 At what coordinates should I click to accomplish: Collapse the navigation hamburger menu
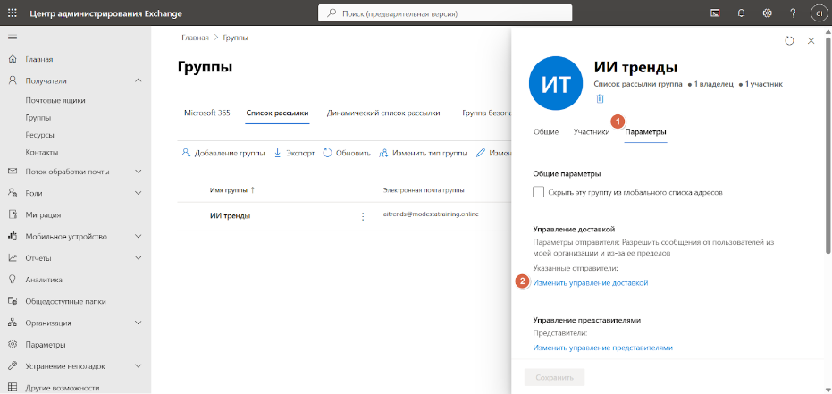pyautogui.click(x=13, y=37)
